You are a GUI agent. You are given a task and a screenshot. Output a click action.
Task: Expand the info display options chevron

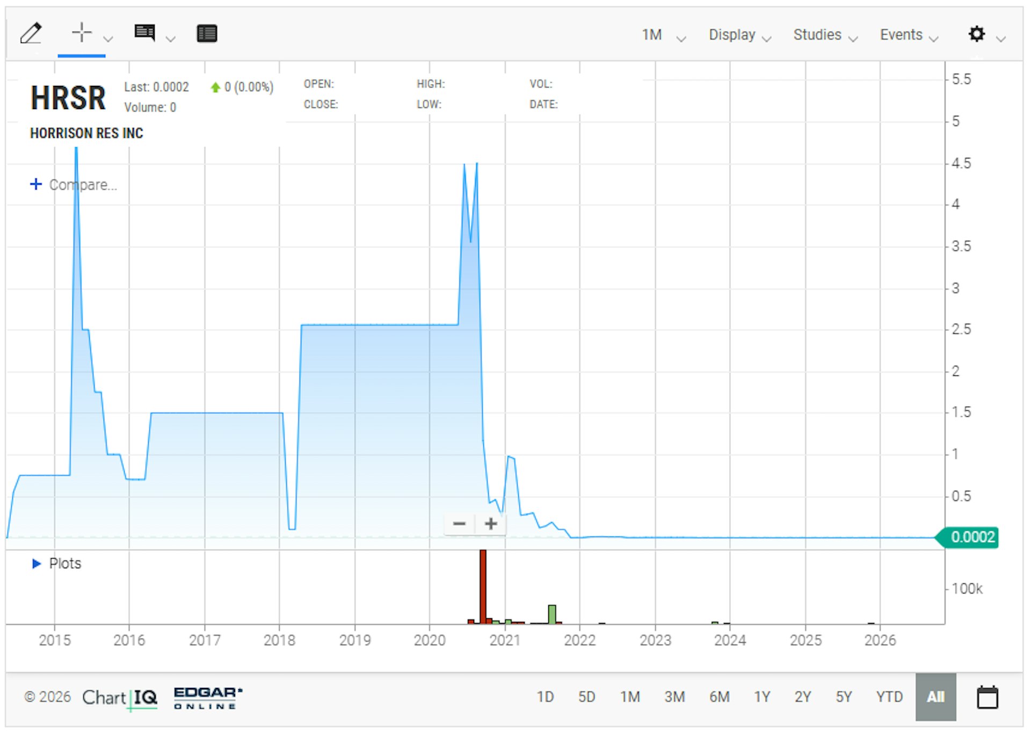171,39
